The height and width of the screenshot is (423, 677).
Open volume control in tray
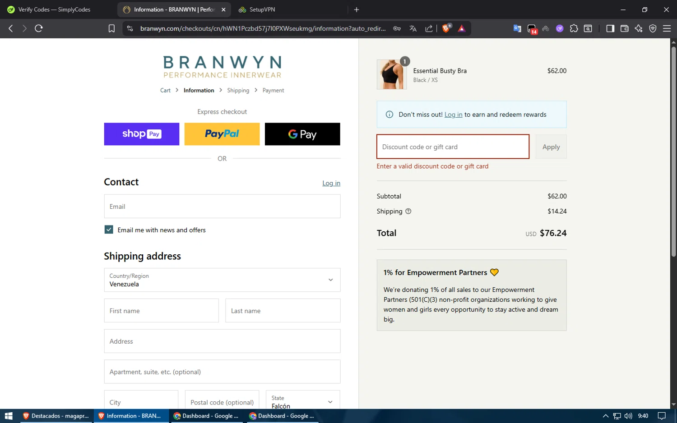tap(628, 416)
